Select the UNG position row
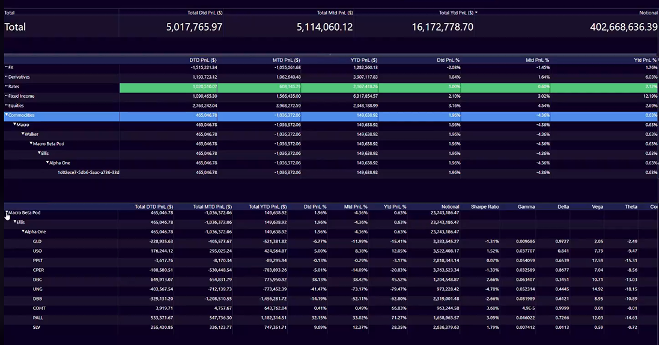 coord(37,289)
